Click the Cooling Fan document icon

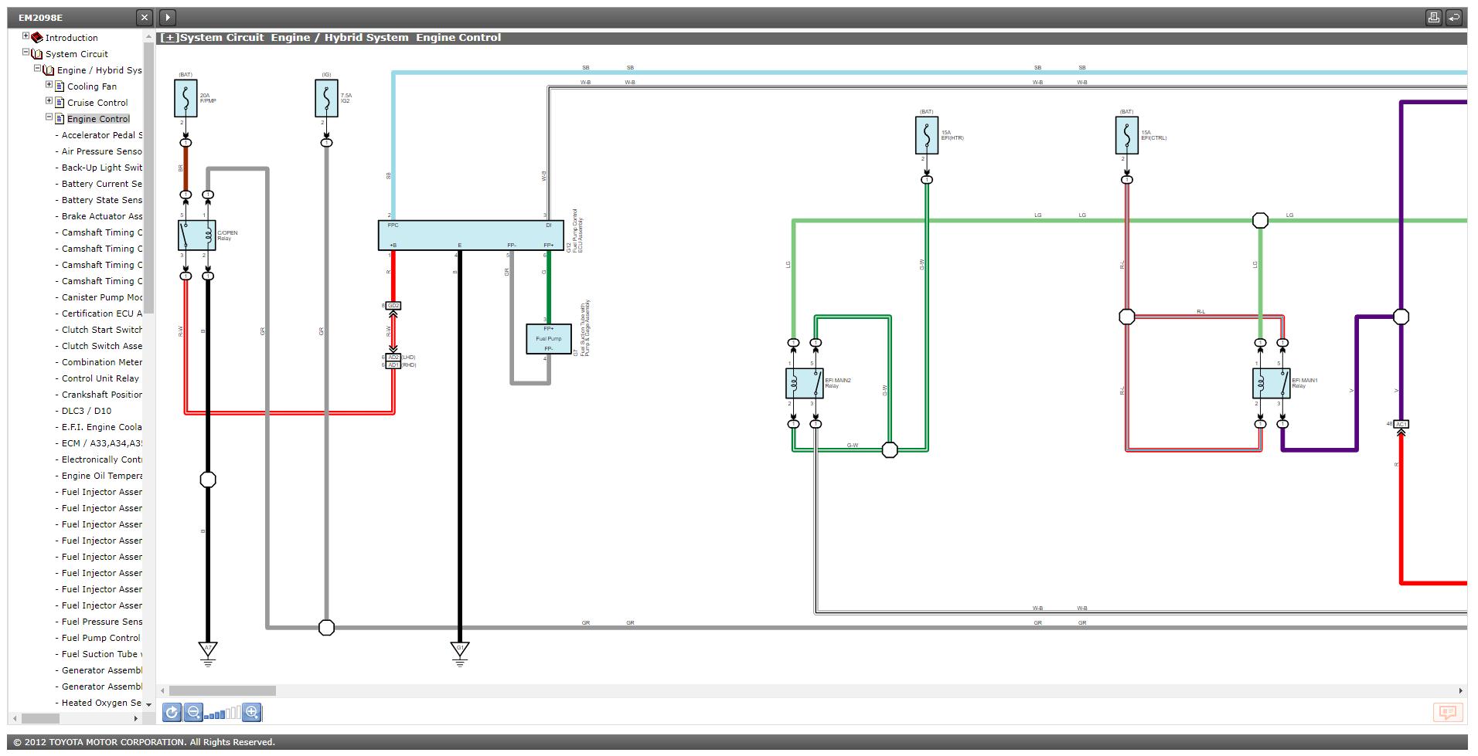(x=60, y=86)
